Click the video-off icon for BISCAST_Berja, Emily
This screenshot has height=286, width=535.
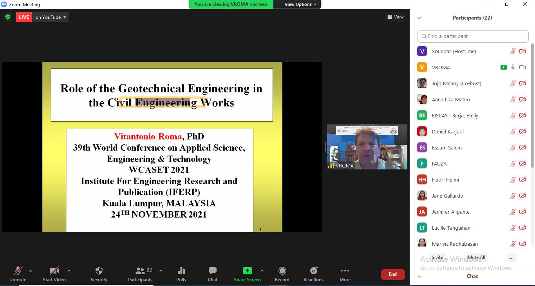522,115
